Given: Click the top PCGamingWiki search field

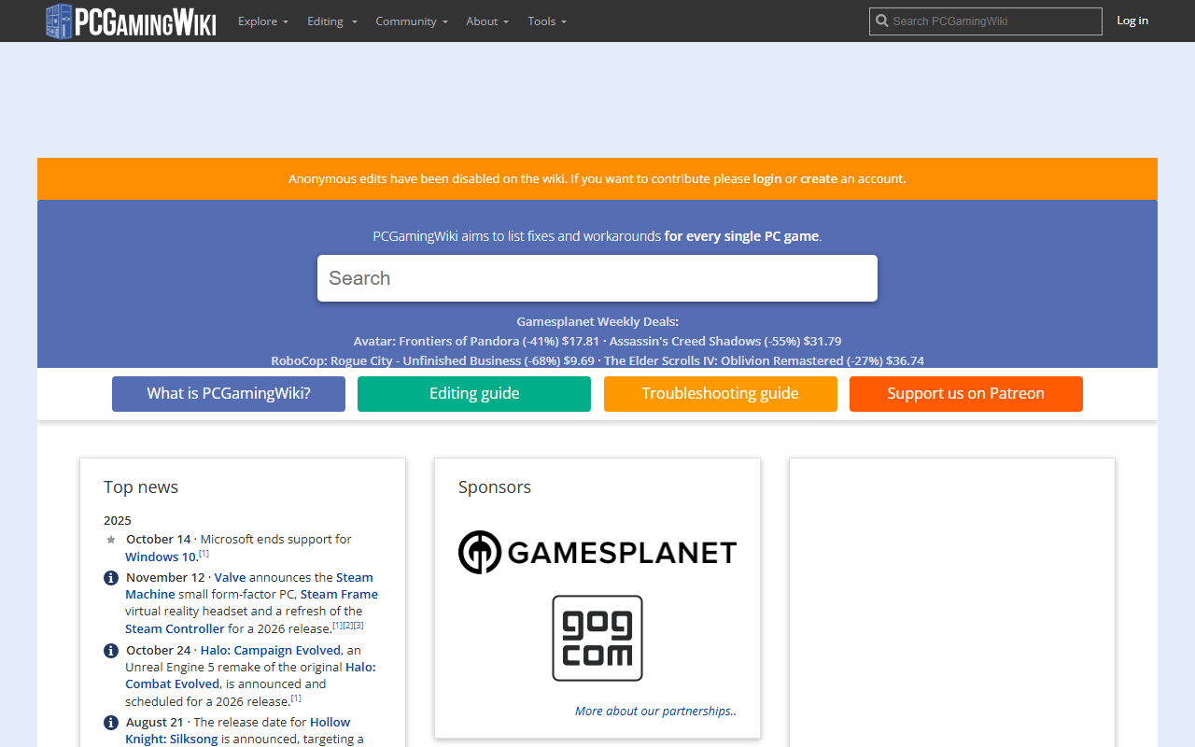Looking at the screenshot, I should (986, 21).
